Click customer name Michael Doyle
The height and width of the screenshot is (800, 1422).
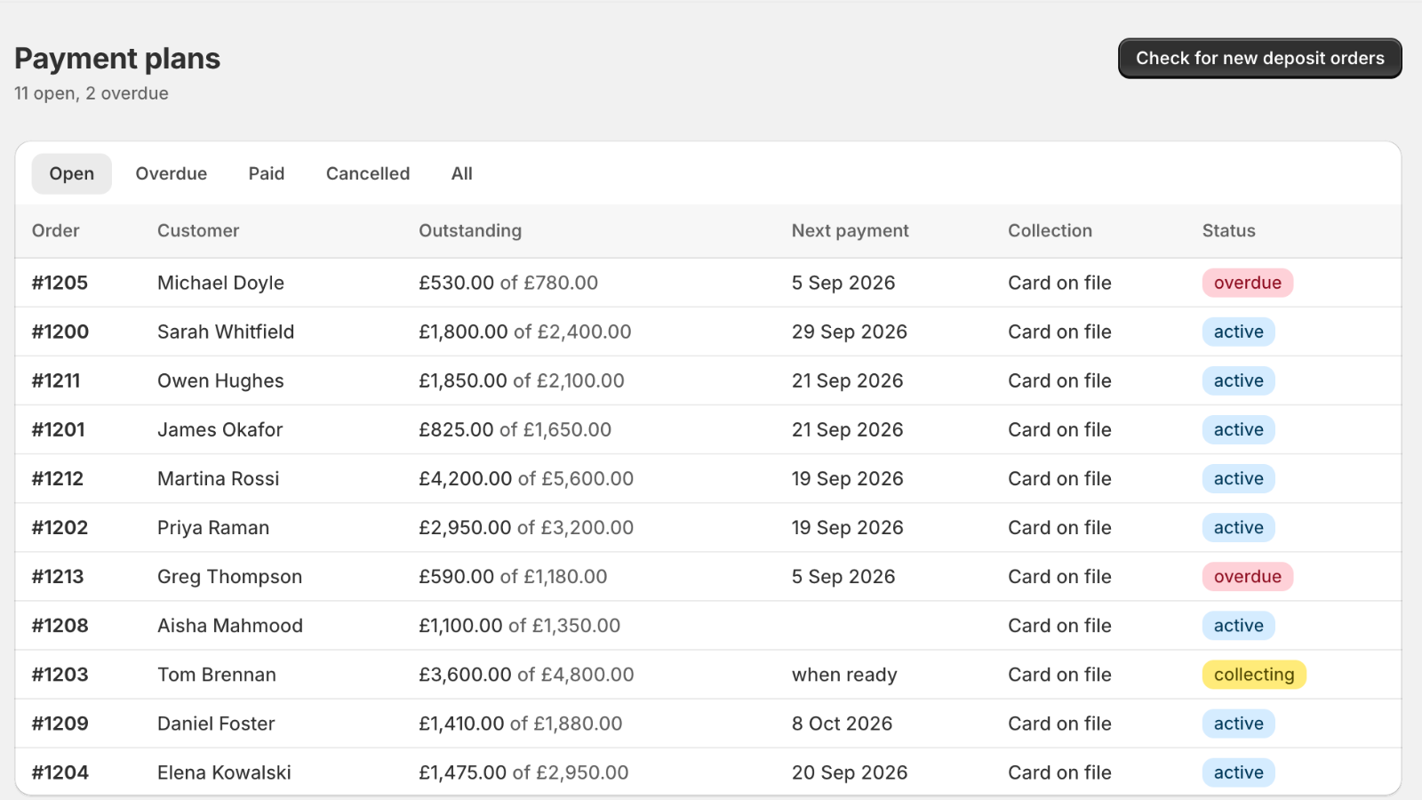[221, 283]
